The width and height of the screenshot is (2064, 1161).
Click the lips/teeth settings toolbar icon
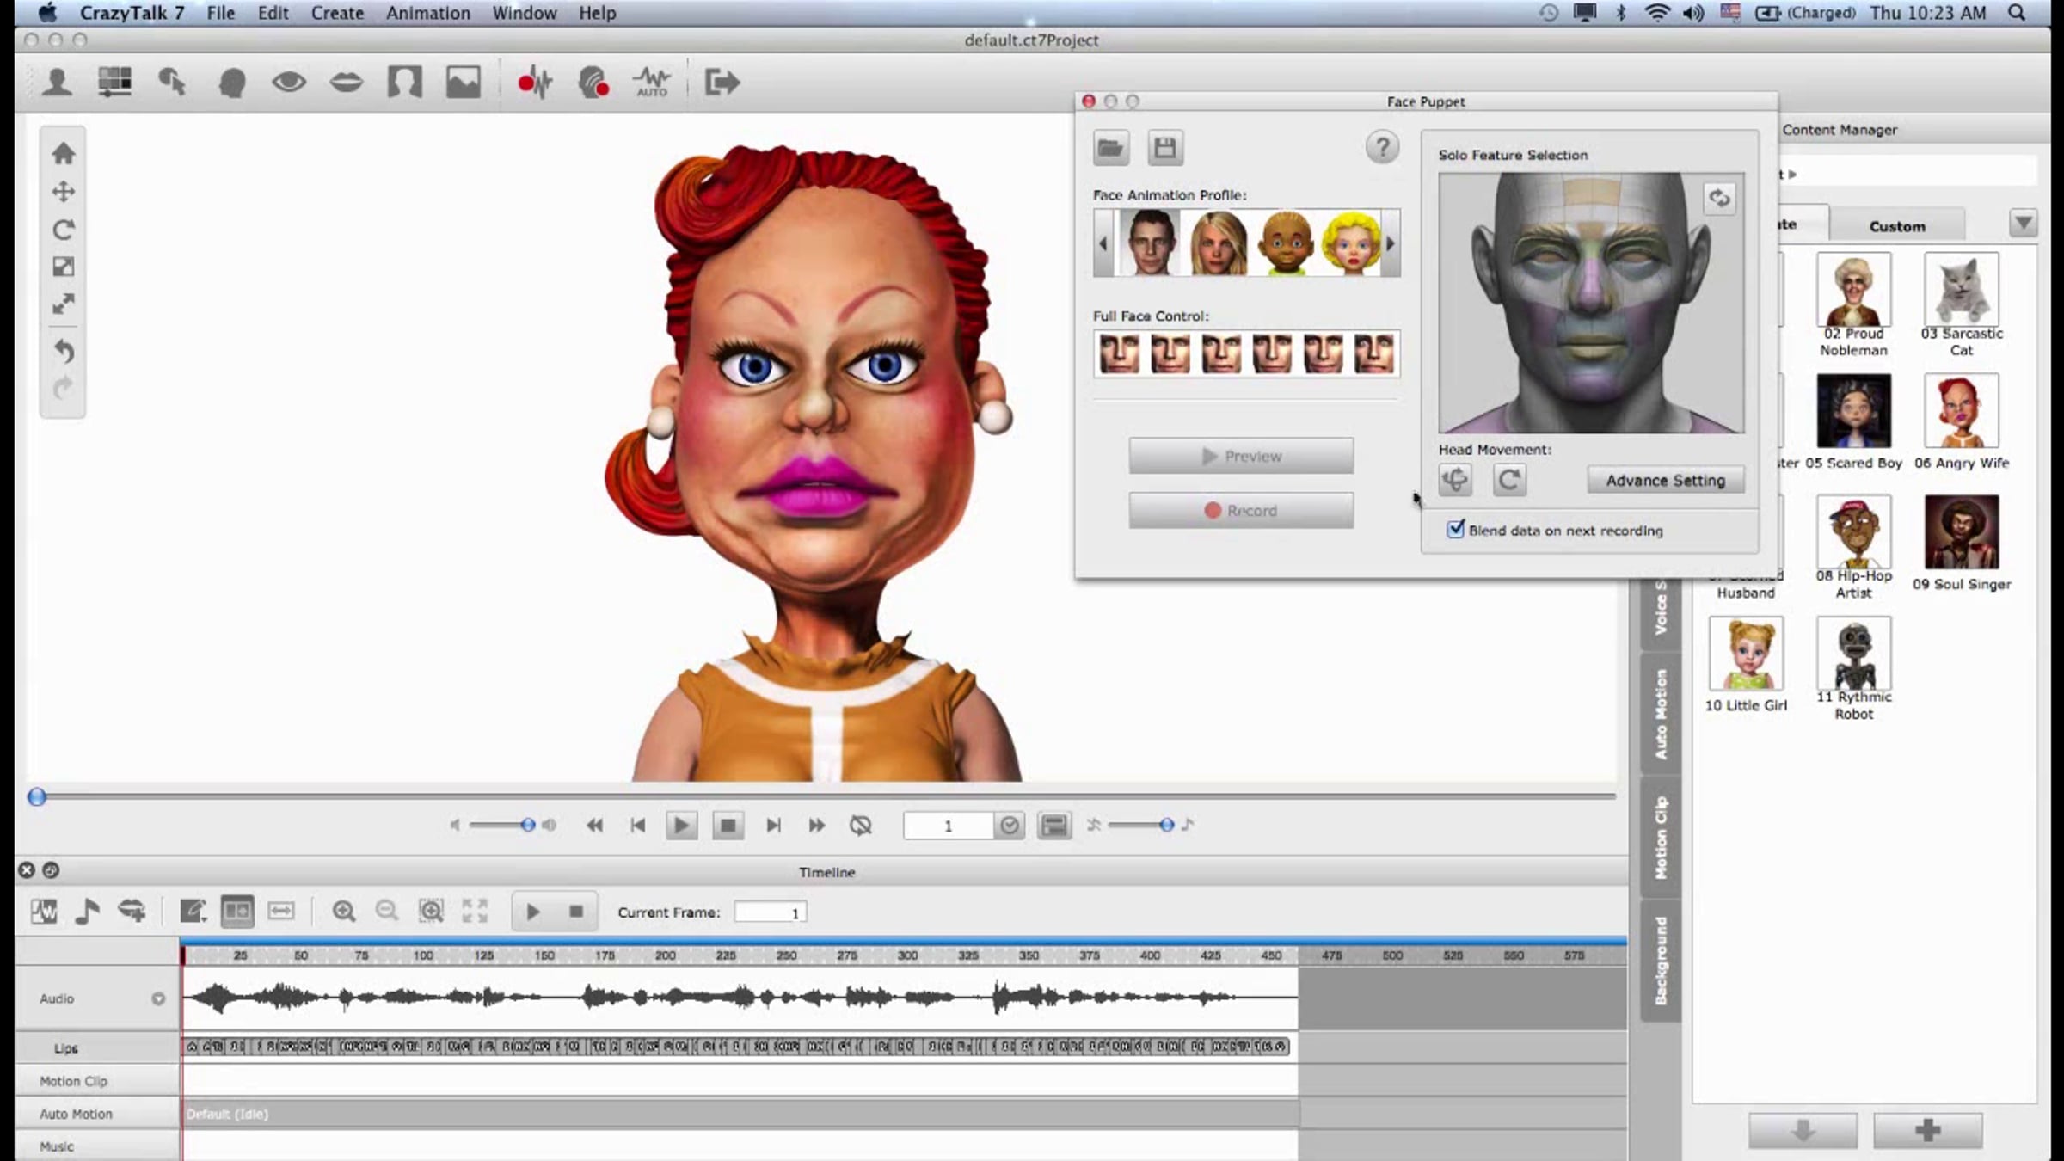coord(347,83)
